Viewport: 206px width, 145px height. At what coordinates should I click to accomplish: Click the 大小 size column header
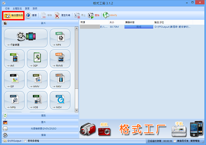pos(116,22)
